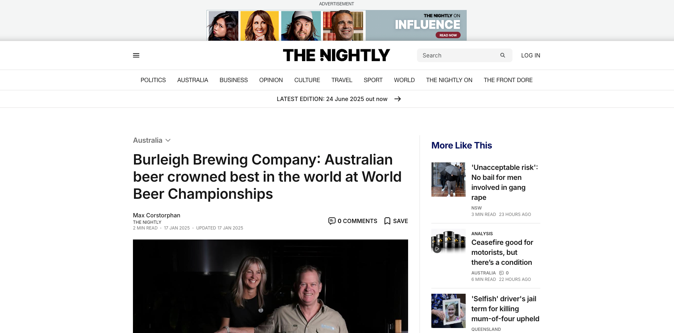Open the hamburger menu icon

point(136,55)
